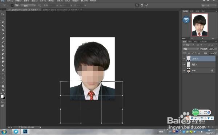Adjust the Navigator zoom slider
The image size is (218, 135).
202,38
